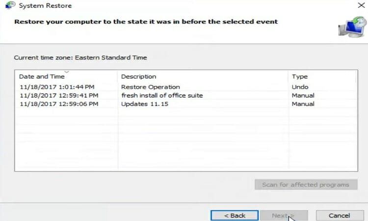Screen dimensions: 368x221
Task: Click the System Restore title bar icon
Action: pyautogui.click(x=10, y=5)
